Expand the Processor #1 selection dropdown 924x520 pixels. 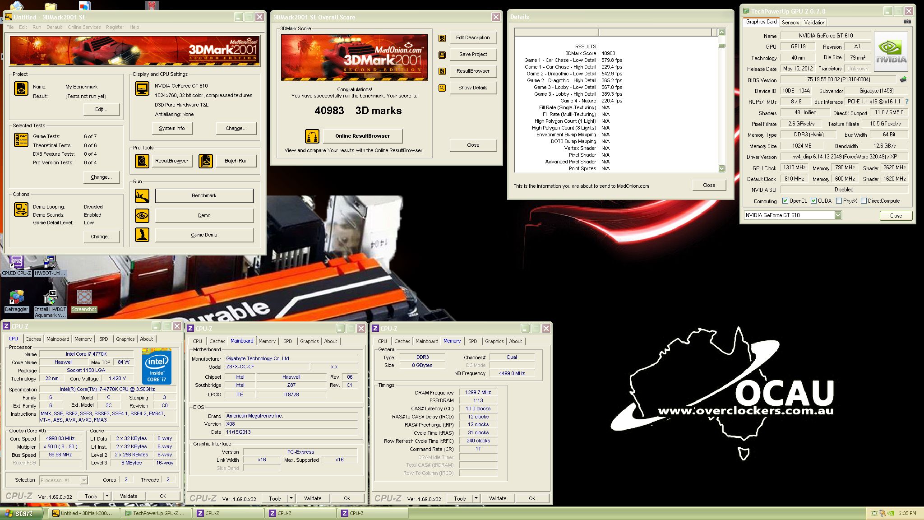[x=83, y=480]
